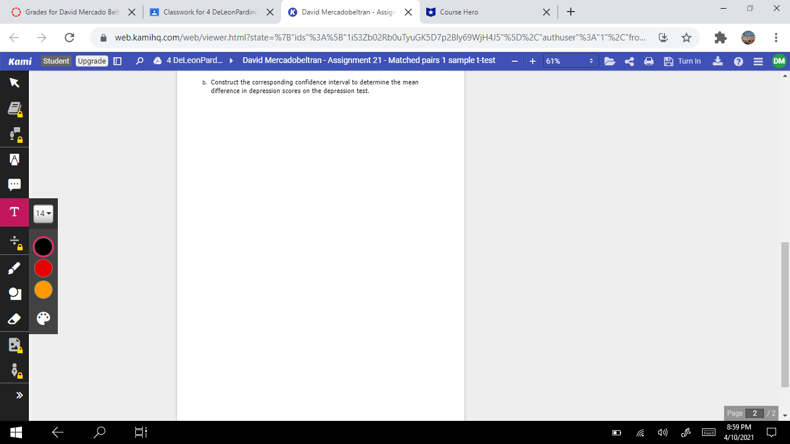Select the red color swatch
The width and height of the screenshot is (790, 444).
pyautogui.click(x=43, y=268)
